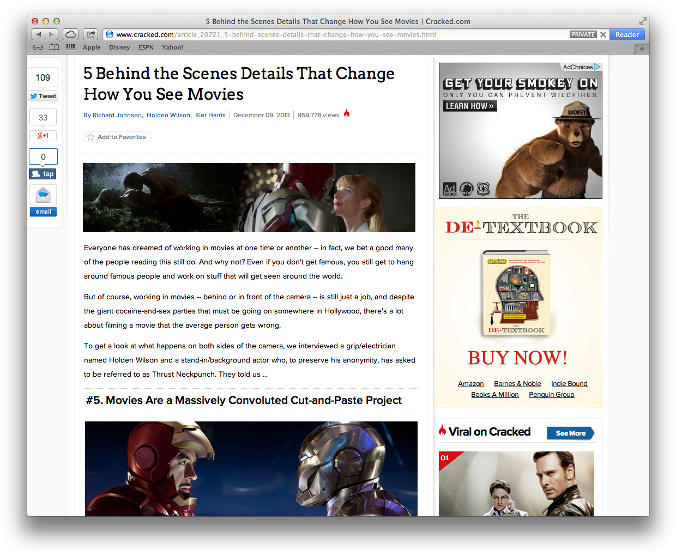Open the ESPN bookmark
Viewport: 676px width, 555px height.
pyautogui.click(x=146, y=47)
